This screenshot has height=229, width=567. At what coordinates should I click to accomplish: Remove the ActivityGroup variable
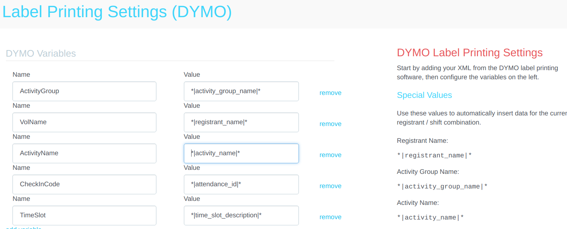coord(330,93)
